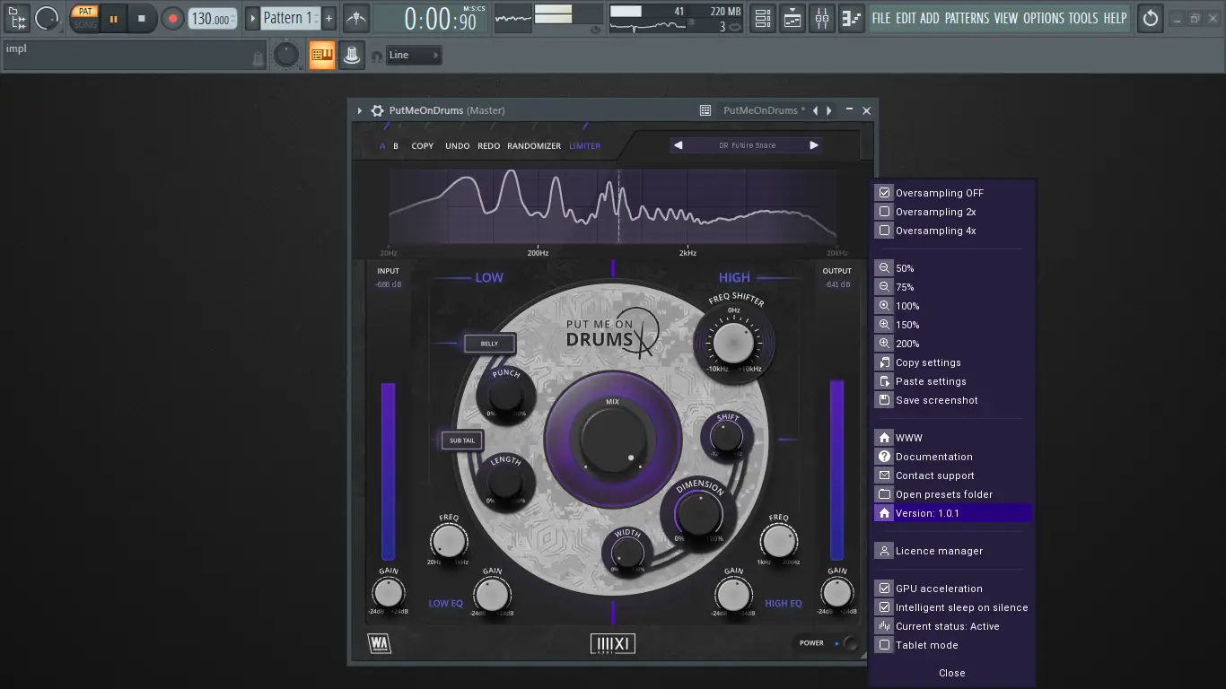Viewport: 1226px width, 689px height.
Task: Open the TOOLS menu
Action: (x=1083, y=18)
